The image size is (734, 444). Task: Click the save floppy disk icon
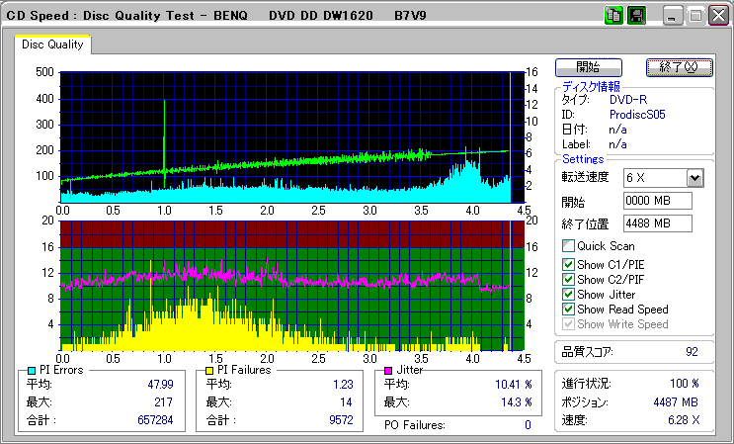pyautogui.click(x=636, y=16)
